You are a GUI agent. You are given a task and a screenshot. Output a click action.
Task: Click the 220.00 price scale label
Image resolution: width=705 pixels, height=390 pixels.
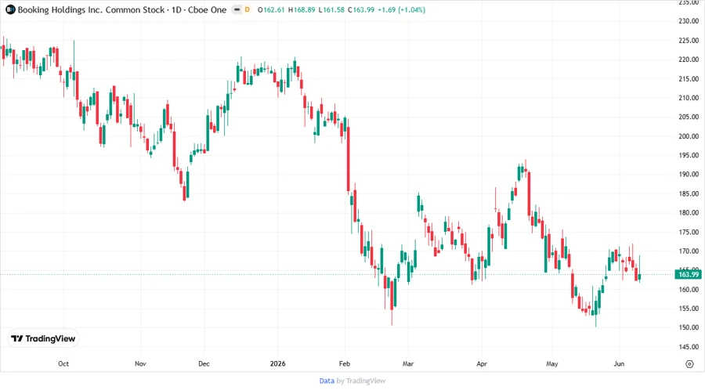[689, 60]
